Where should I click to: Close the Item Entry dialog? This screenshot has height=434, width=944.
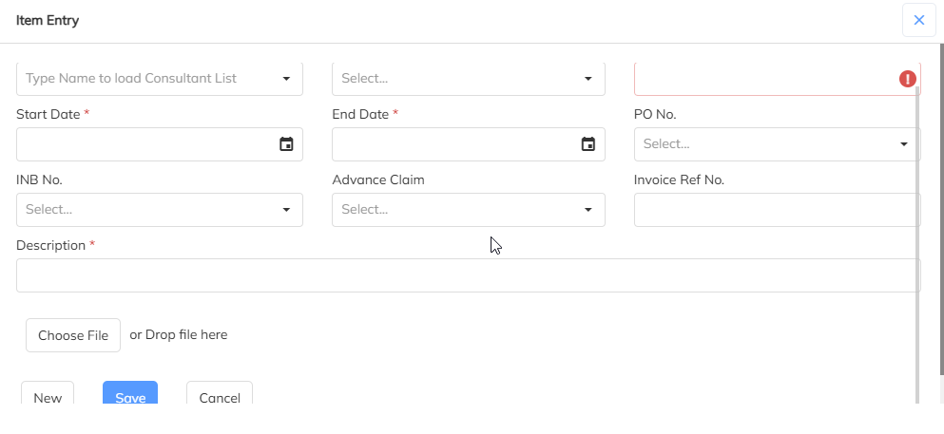point(918,20)
